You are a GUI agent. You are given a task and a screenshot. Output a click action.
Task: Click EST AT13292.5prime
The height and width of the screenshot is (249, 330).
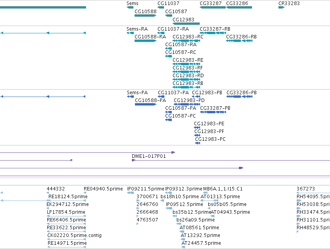click(x=183, y=239)
